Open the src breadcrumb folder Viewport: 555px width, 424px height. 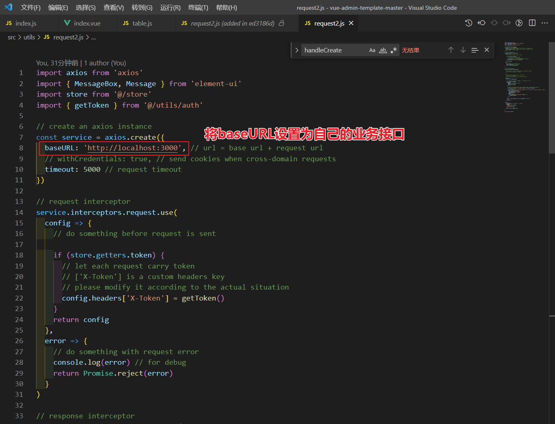[12, 37]
